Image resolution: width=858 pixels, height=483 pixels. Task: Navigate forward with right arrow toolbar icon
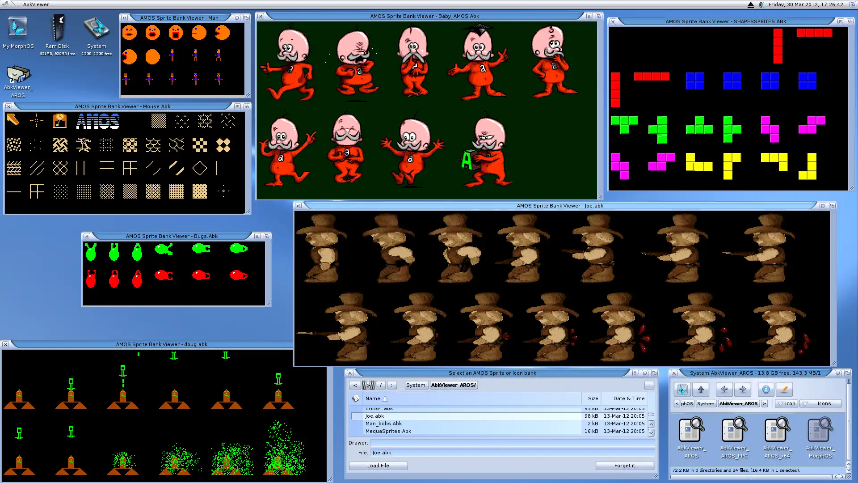click(x=743, y=390)
